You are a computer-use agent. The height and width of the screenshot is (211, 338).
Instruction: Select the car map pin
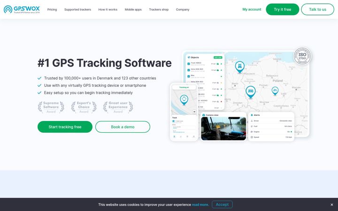251,92
